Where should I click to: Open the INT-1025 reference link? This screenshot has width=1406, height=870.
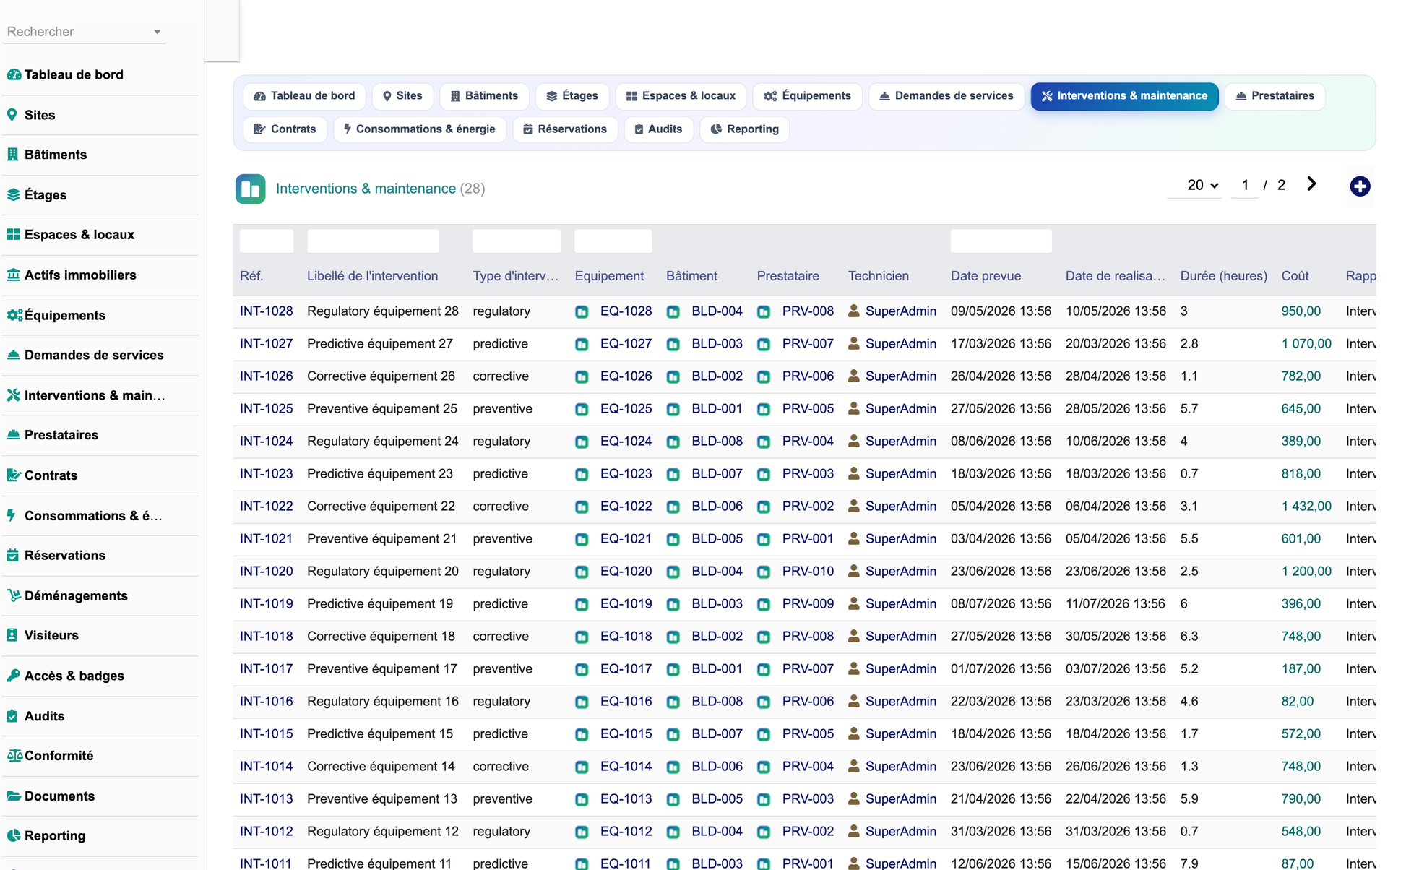click(x=266, y=409)
